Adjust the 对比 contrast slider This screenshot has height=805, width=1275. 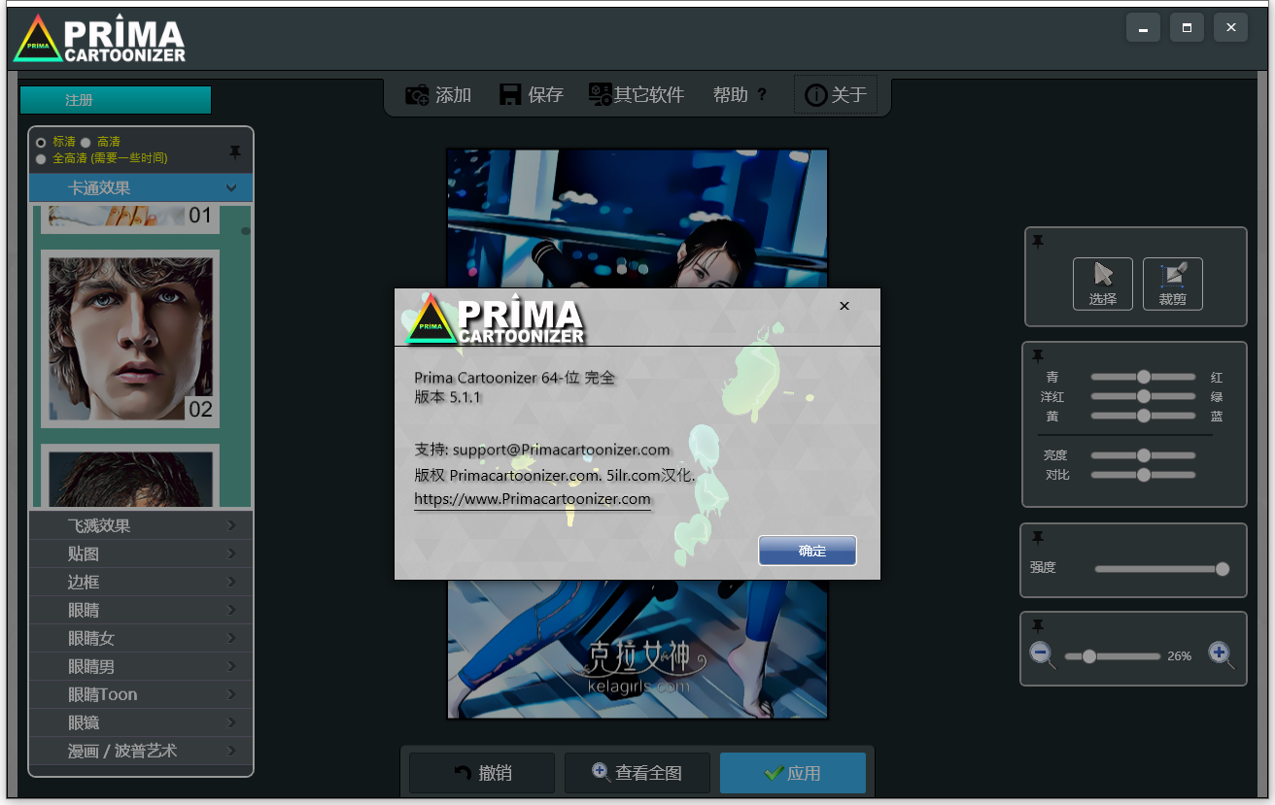tap(1144, 475)
